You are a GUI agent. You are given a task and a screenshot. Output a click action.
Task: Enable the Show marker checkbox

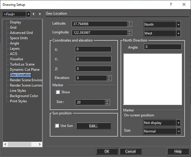pyautogui.click(x=58, y=92)
